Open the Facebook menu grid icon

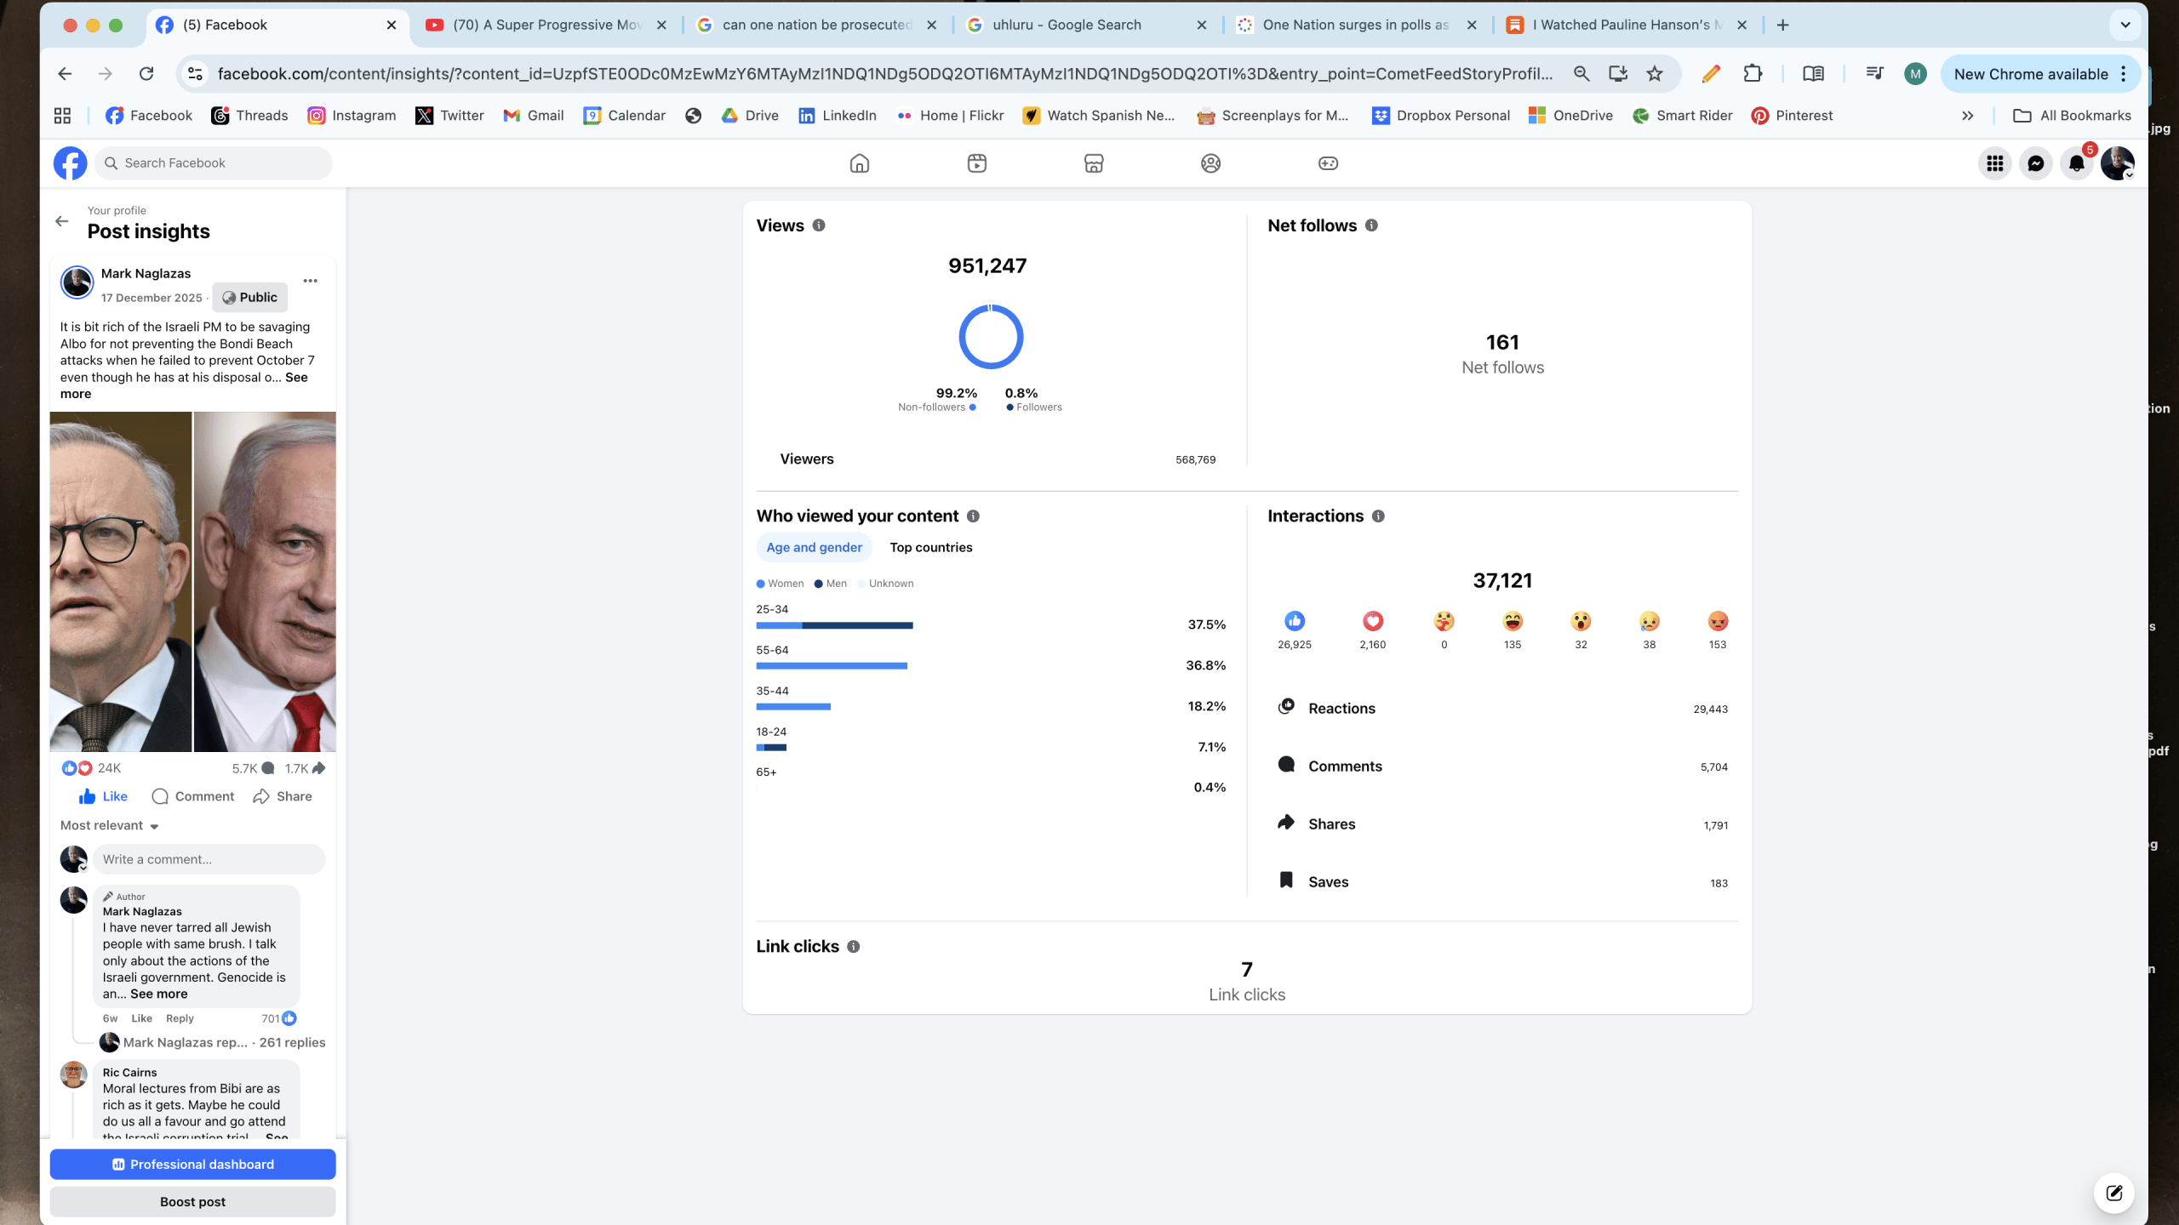(x=1994, y=163)
